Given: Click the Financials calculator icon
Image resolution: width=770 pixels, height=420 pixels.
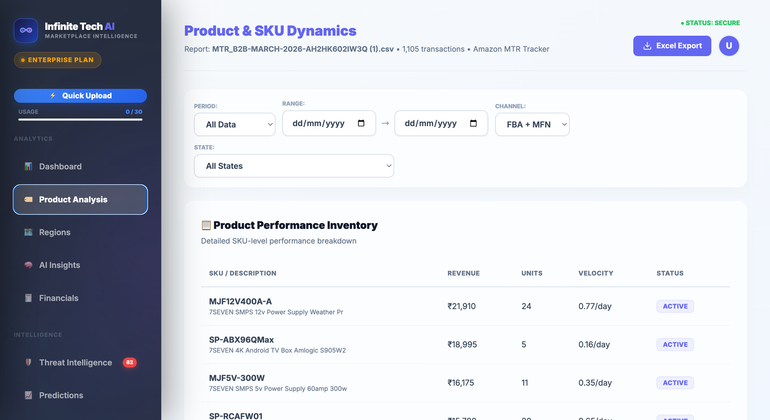Looking at the screenshot, I should tap(28, 298).
